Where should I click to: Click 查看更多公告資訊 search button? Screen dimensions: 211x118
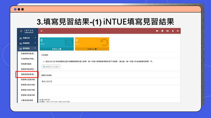pyautogui.click(x=51, y=67)
